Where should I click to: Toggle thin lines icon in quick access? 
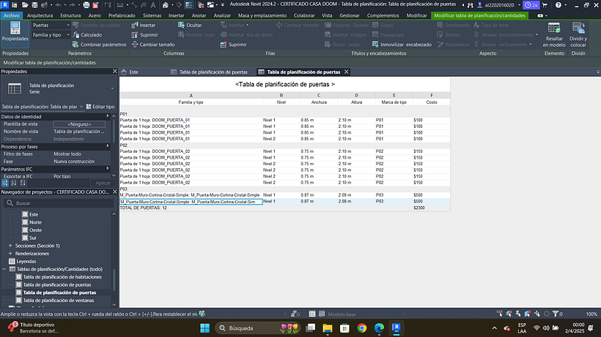tap(189, 5)
